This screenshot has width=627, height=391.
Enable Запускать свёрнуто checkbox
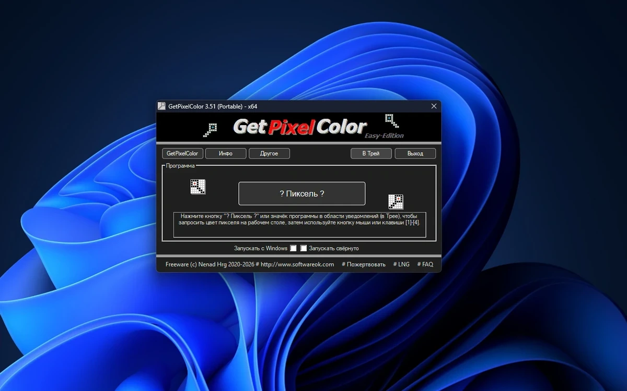tap(304, 248)
